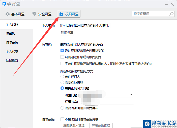Viewport: 177px width, 128px height.
Task: Click the 设置答案 input field
Action: point(107,101)
